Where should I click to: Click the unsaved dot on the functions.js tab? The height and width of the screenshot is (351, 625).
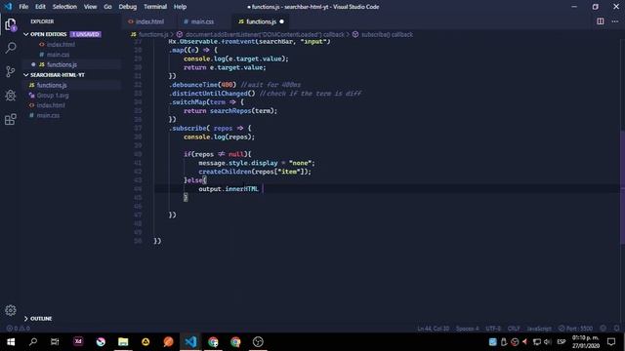click(282, 21)
